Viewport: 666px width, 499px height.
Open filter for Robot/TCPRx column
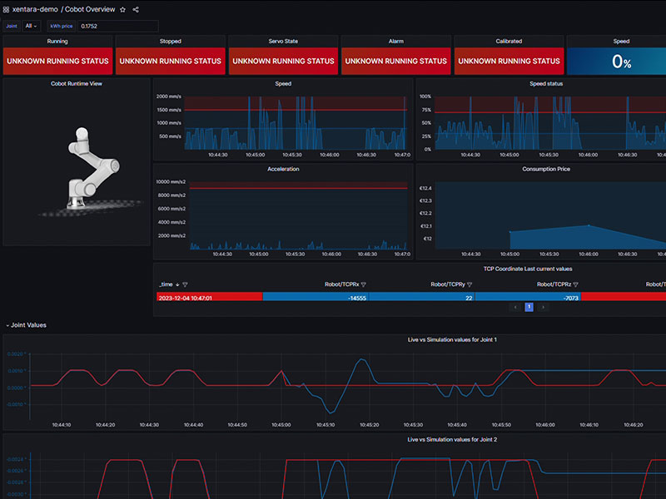pos(363,284)
